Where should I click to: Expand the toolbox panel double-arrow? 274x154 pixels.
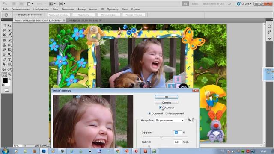[2, 20]
